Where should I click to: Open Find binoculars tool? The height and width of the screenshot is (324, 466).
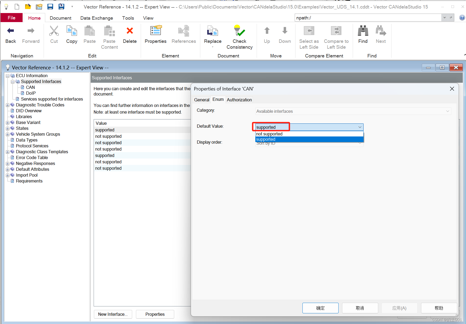(x=363, y=35)
